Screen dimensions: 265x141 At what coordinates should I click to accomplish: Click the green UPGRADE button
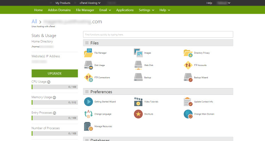pos(55,73)
